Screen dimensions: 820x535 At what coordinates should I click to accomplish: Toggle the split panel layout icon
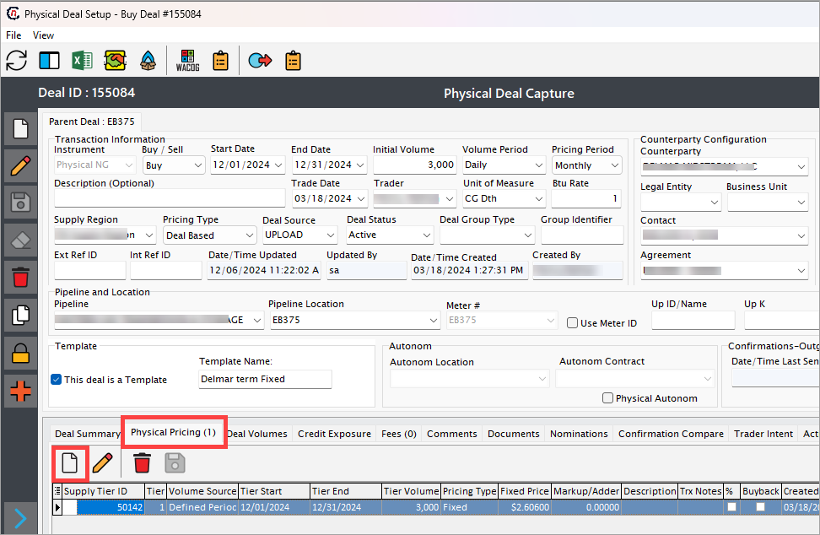49,61
